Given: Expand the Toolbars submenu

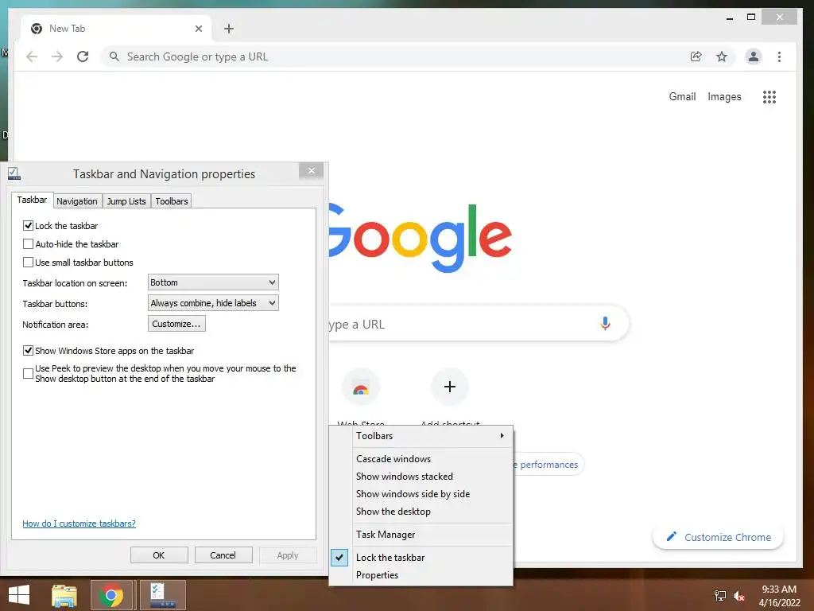Looking at the screenshot, I should (421, 436).
